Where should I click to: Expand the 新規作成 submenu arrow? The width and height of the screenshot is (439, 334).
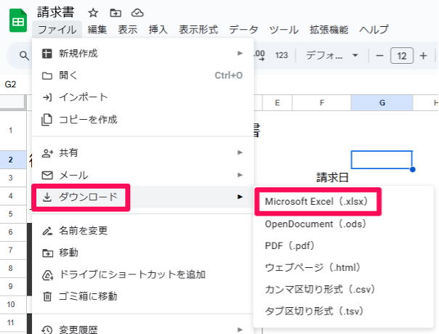click(240, 53)
